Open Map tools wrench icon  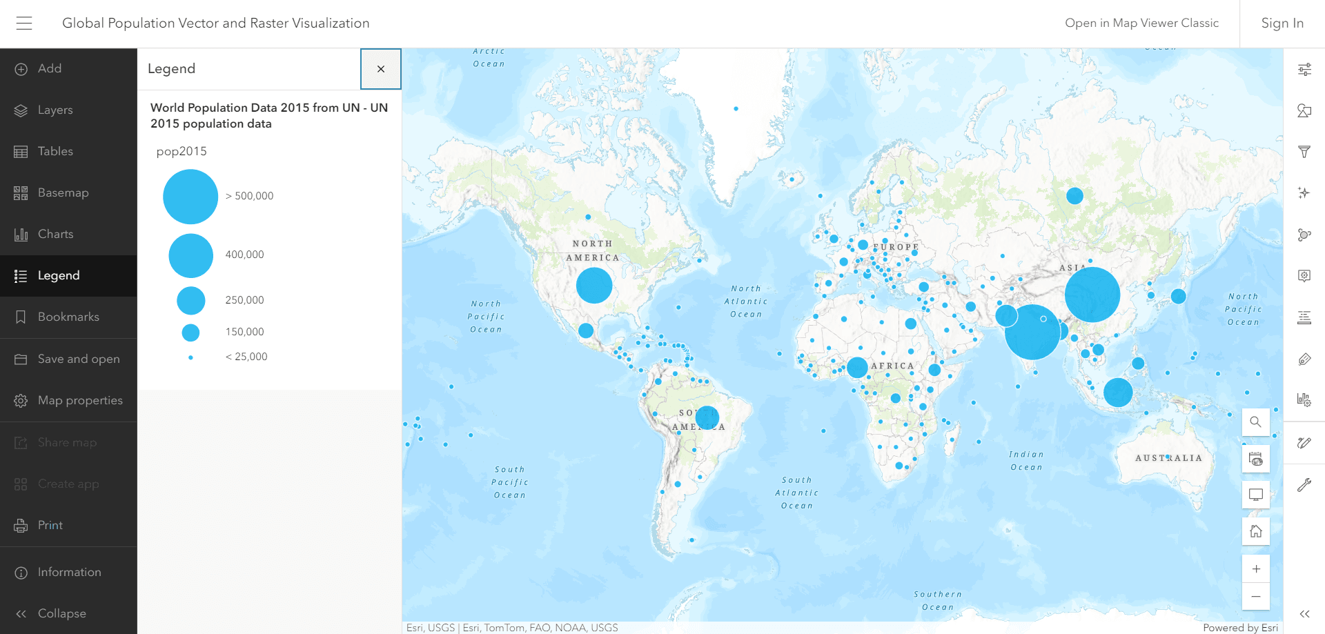pos(1304,485)
